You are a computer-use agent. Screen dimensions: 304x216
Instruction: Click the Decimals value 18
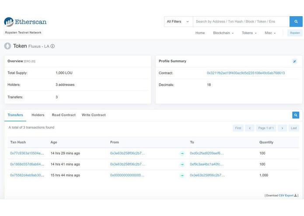(209, 85)
